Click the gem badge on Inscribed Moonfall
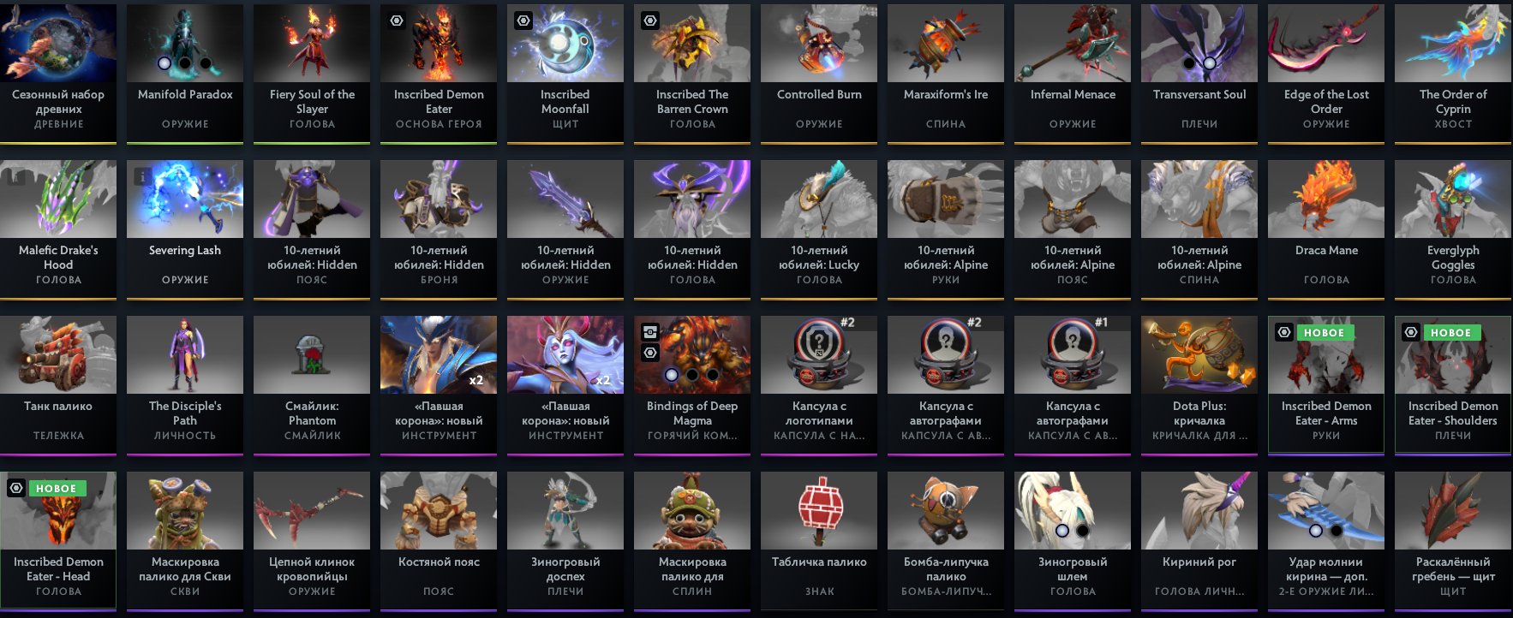 [x=523, y=21]
